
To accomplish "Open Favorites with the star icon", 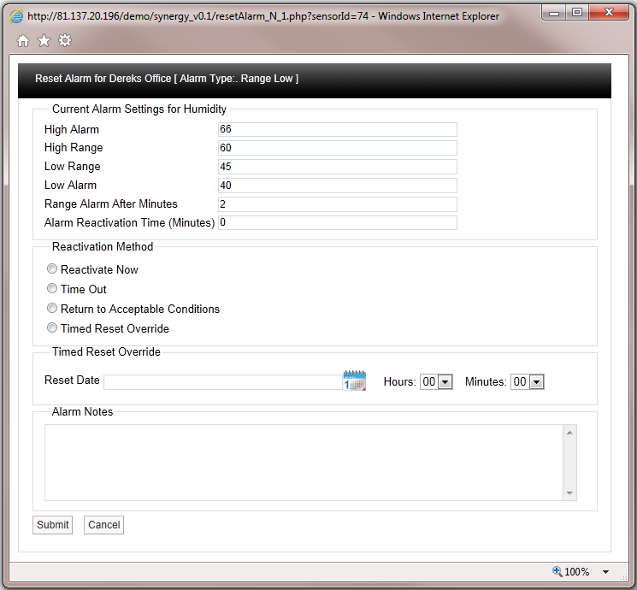I will 44,41.
